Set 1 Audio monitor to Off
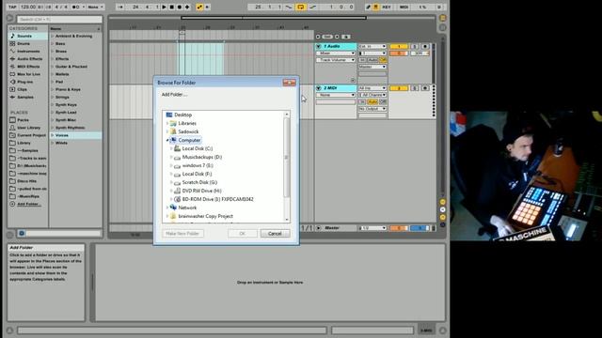This screenshot has height=338, width=602. 383,60
